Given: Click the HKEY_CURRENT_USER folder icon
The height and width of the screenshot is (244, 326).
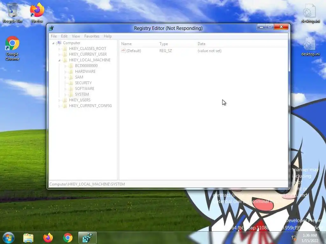Looking at the screenshot, I should (65, 54).
